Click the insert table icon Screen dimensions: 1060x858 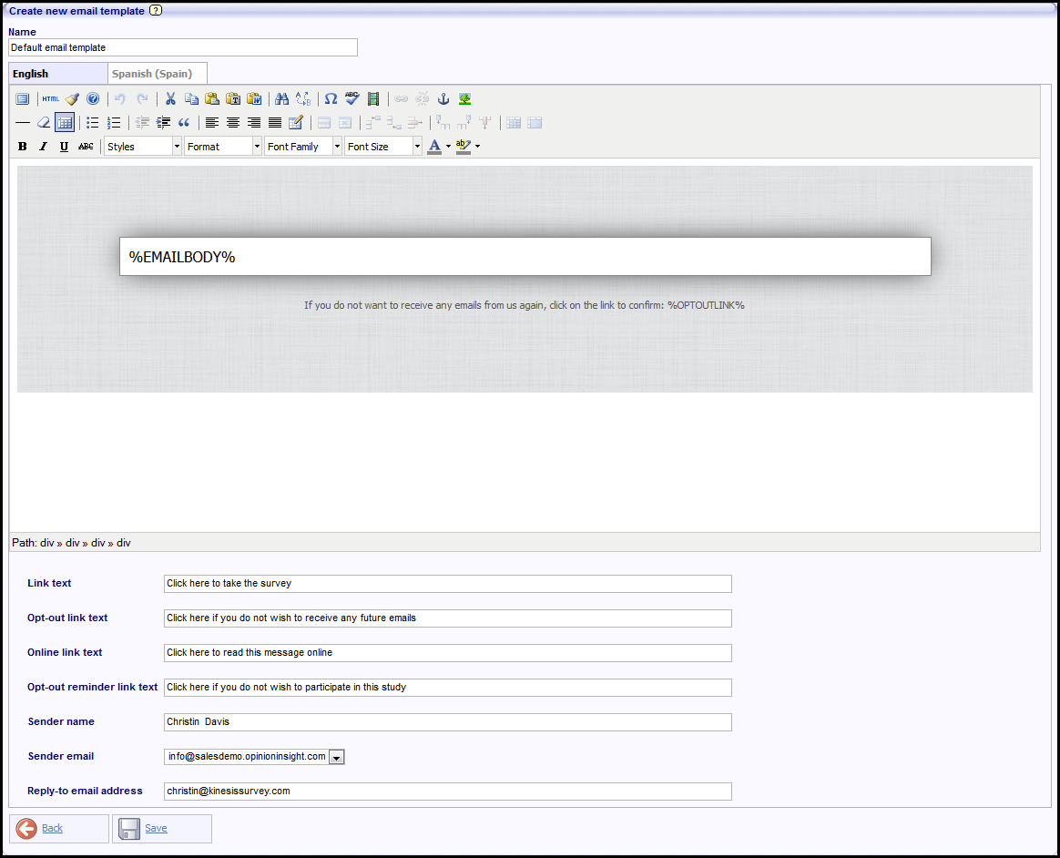pyautogui.click(x=295, y=122)
